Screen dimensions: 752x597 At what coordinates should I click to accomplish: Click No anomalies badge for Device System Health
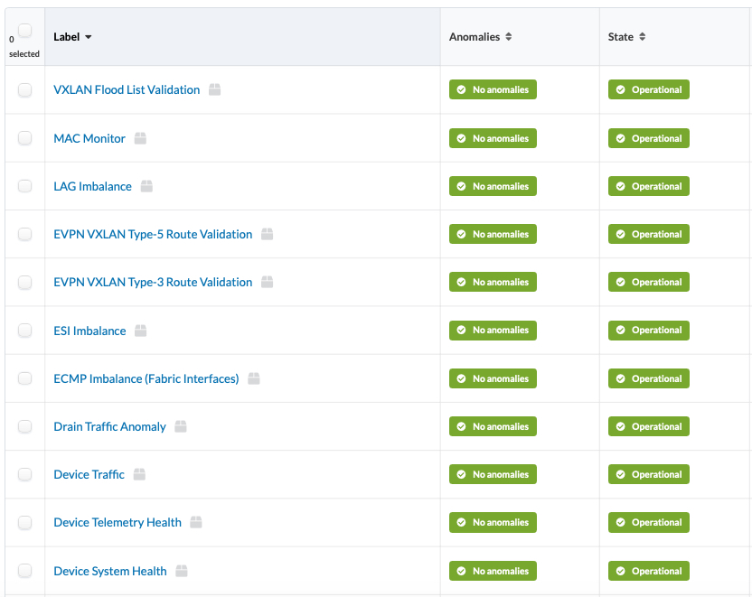click(x=493, y=571)
